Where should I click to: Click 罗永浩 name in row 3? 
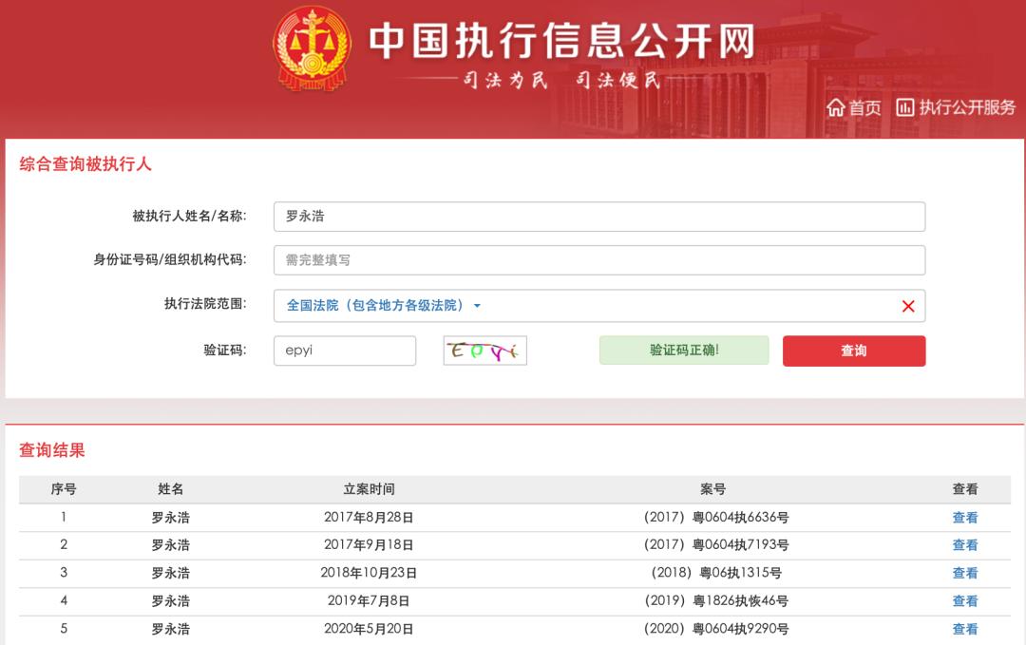pos(171,573)
